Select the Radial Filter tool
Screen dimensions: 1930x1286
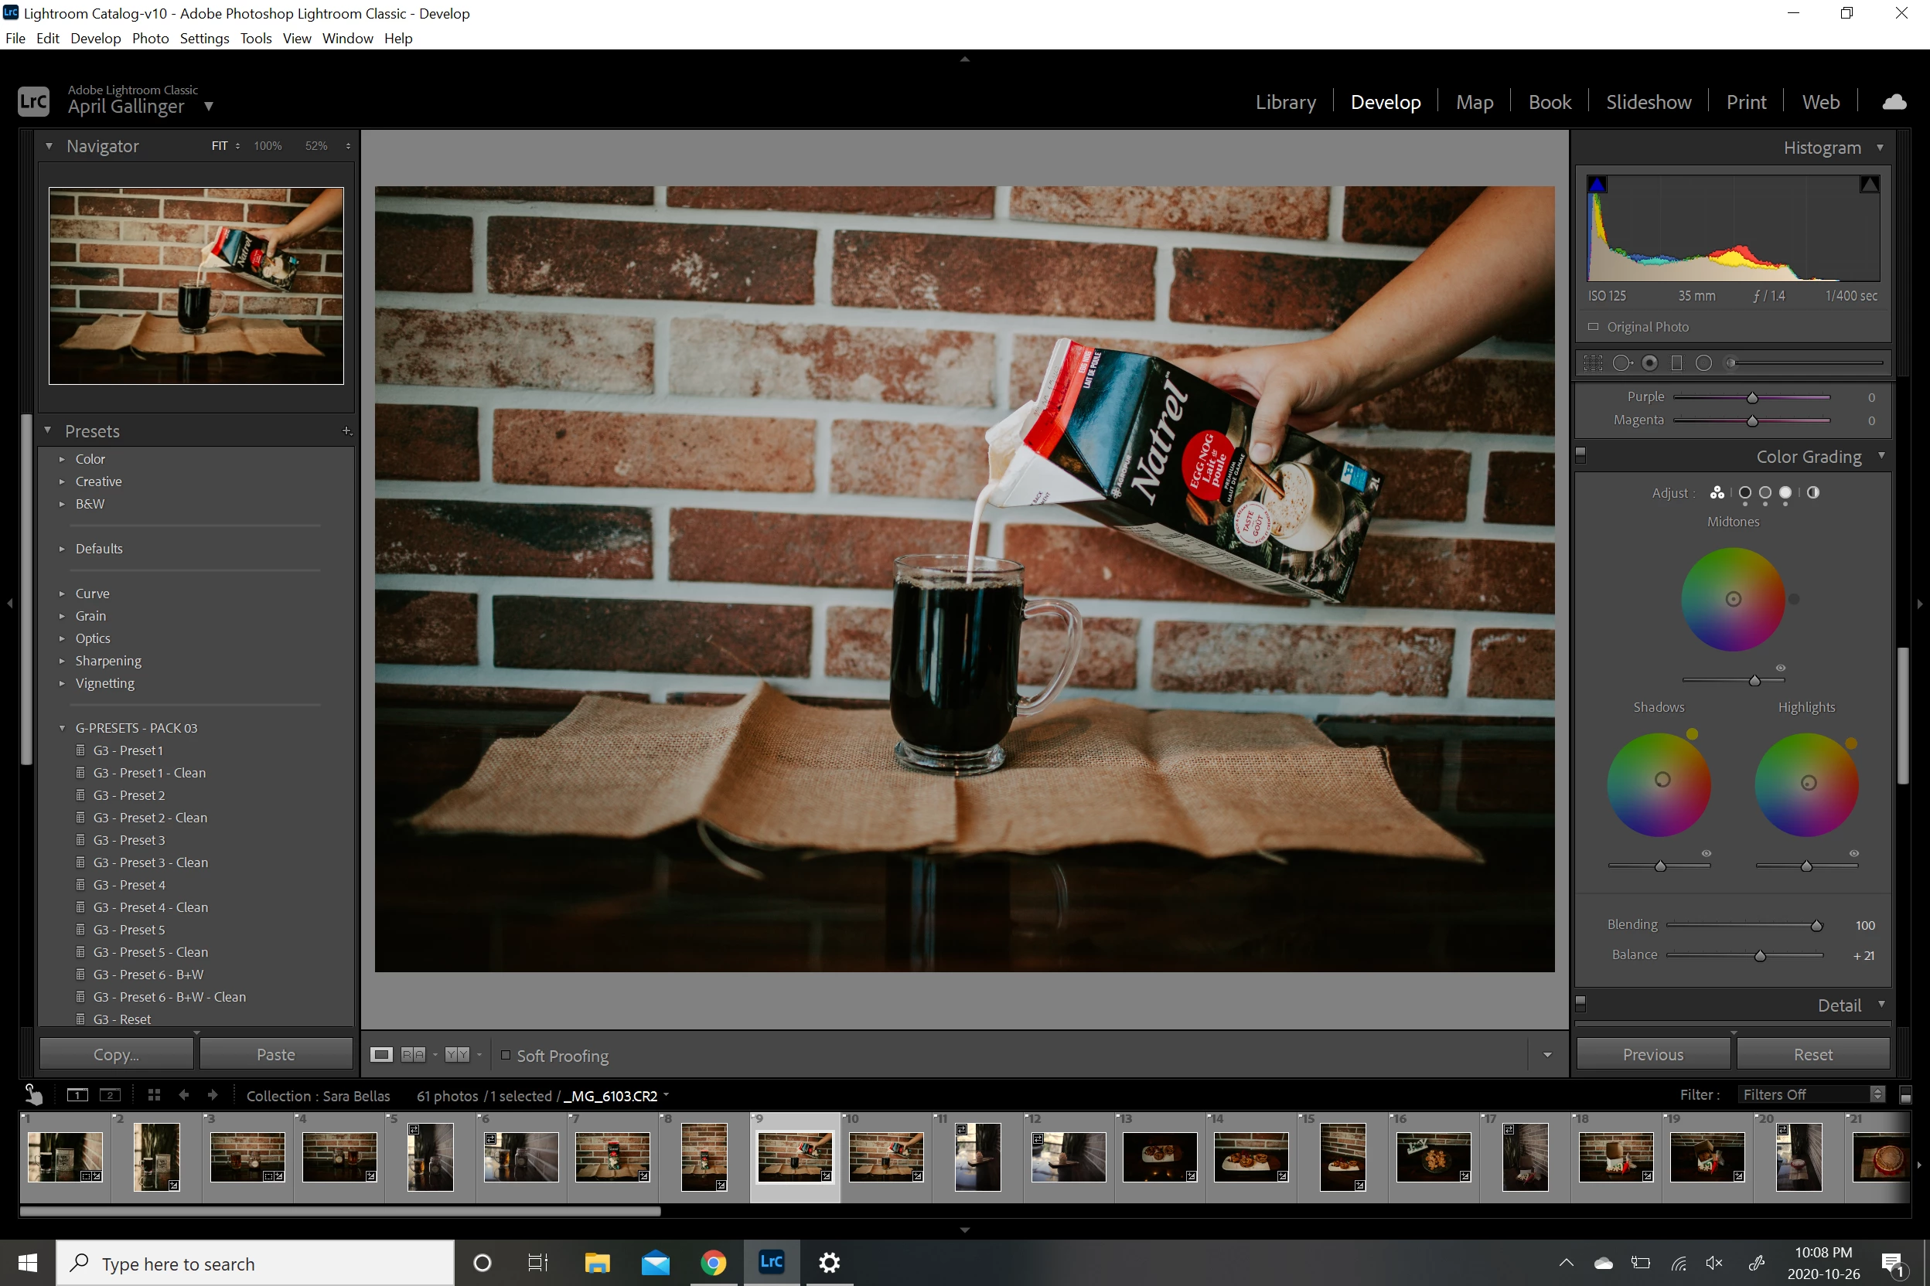1703,363
